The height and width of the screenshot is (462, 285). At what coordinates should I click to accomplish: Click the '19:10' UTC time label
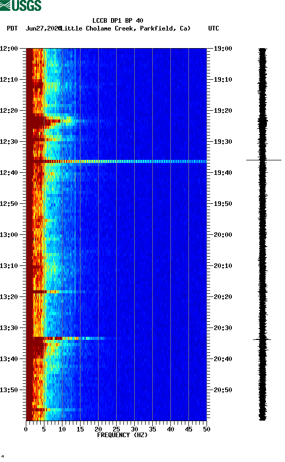223,80
